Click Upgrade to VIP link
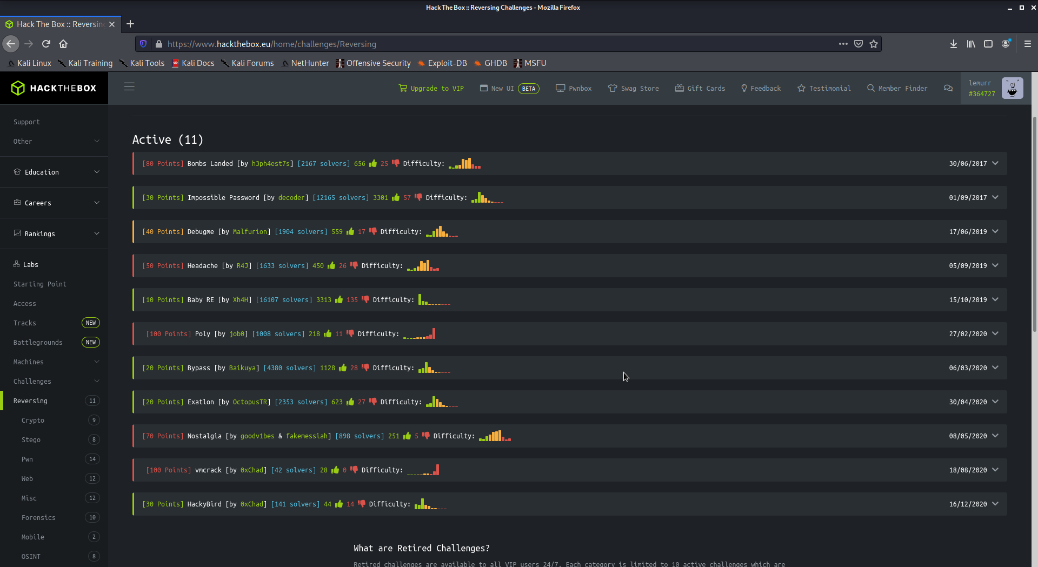Image resolution: width=1038 pixels, height=567 pixels. tap(431, 88)
